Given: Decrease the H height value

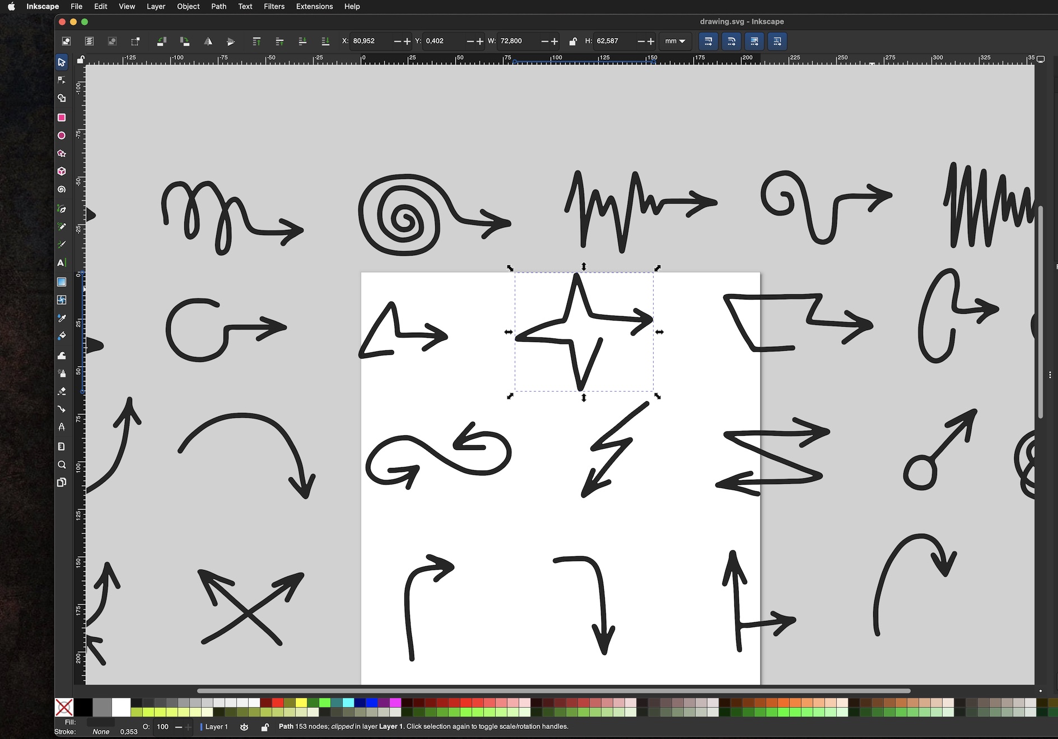Looking at the screenshot, I should coord(641,41).
